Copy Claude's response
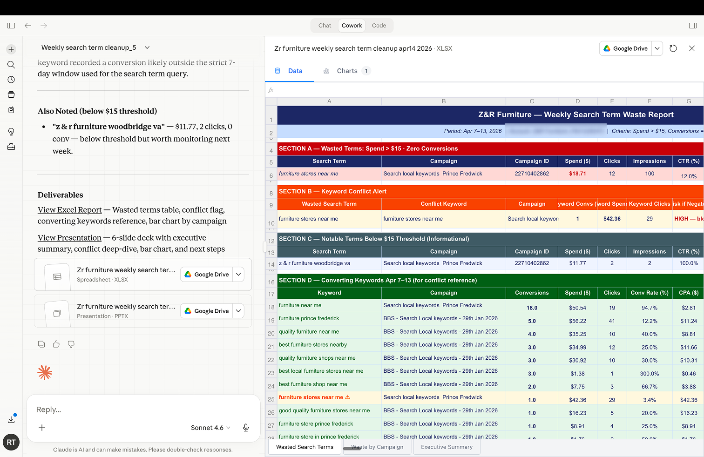 (41, 344)
